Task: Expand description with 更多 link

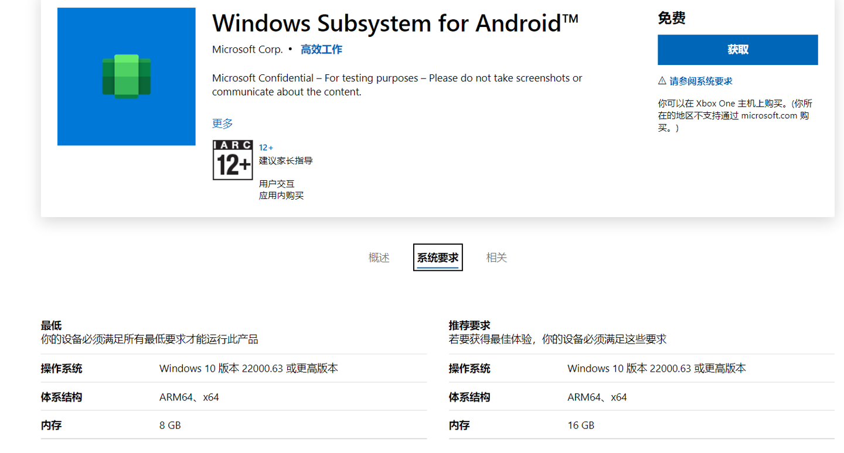Action: pos(223,123)
